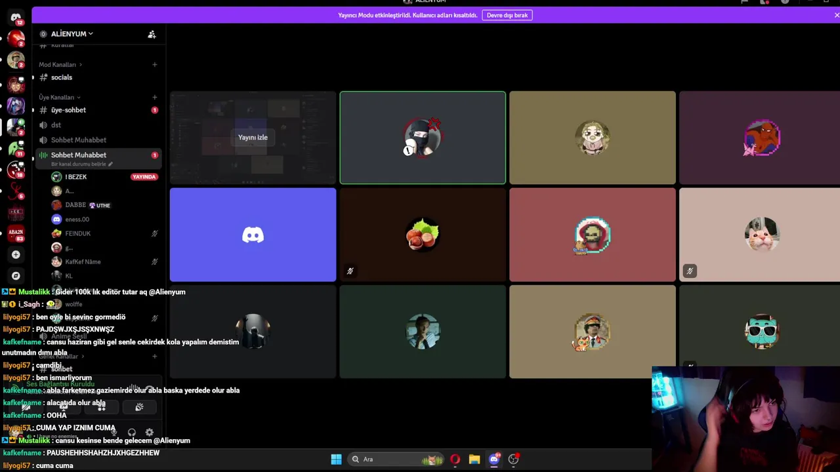Viewport: 840px width, 472px height.
Task: Focus the pixel skull avatar tile
Action: (x=592, y=235)
